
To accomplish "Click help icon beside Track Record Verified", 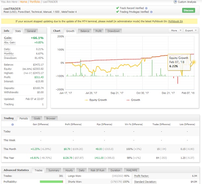I will pos(146,8).
